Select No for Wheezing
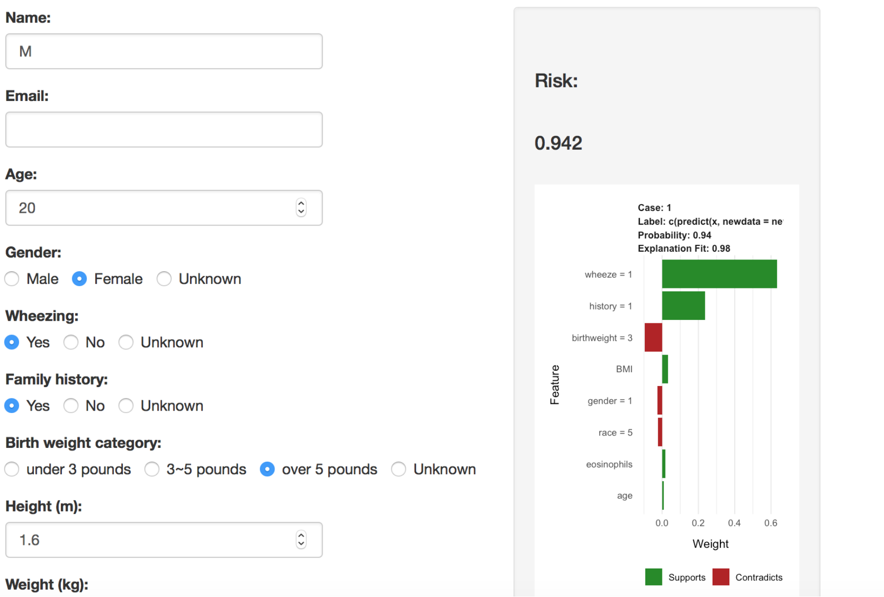 click(71, 342)
